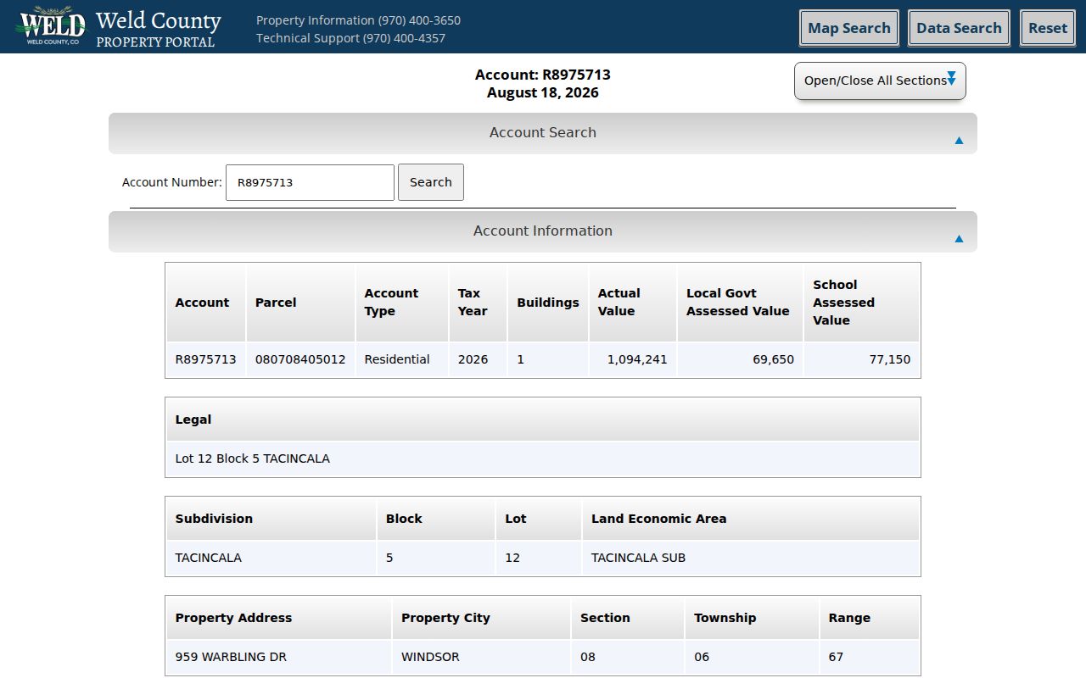This screenshot has width=1086, height=678.
Task: Click the Buildings column header
Action: pos(548,303)
